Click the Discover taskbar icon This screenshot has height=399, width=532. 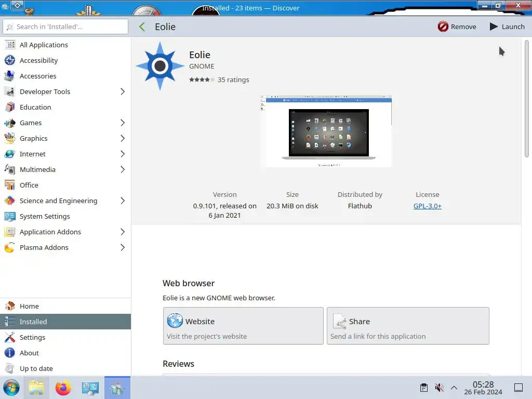click(117, 388)
